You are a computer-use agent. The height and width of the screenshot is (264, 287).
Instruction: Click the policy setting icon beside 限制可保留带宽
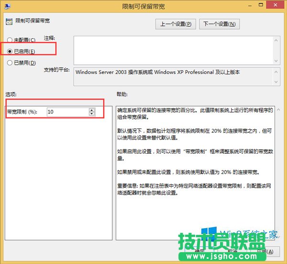point(9,21)
